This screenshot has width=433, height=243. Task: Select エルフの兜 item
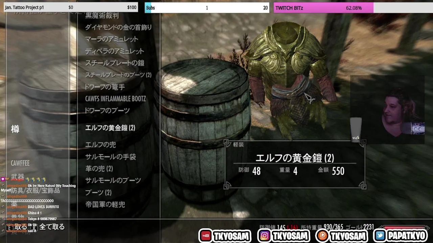[100, 145]
